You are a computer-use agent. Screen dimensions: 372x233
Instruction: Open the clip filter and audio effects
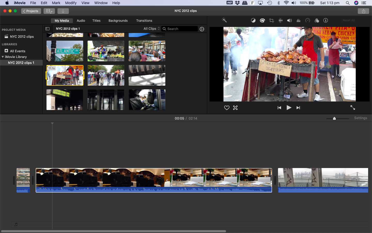coord(317,20)
